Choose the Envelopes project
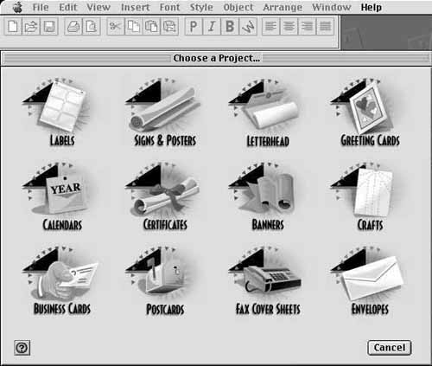The width and height of the screenshot is (432, 366). click(369, 279)
